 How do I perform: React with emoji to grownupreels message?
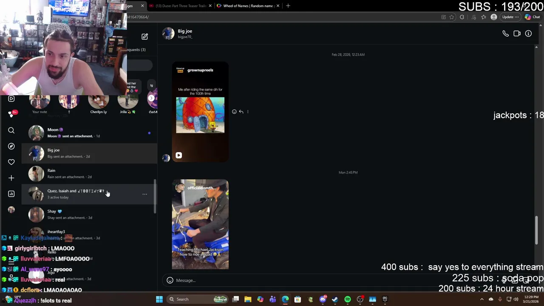(234, 112)
